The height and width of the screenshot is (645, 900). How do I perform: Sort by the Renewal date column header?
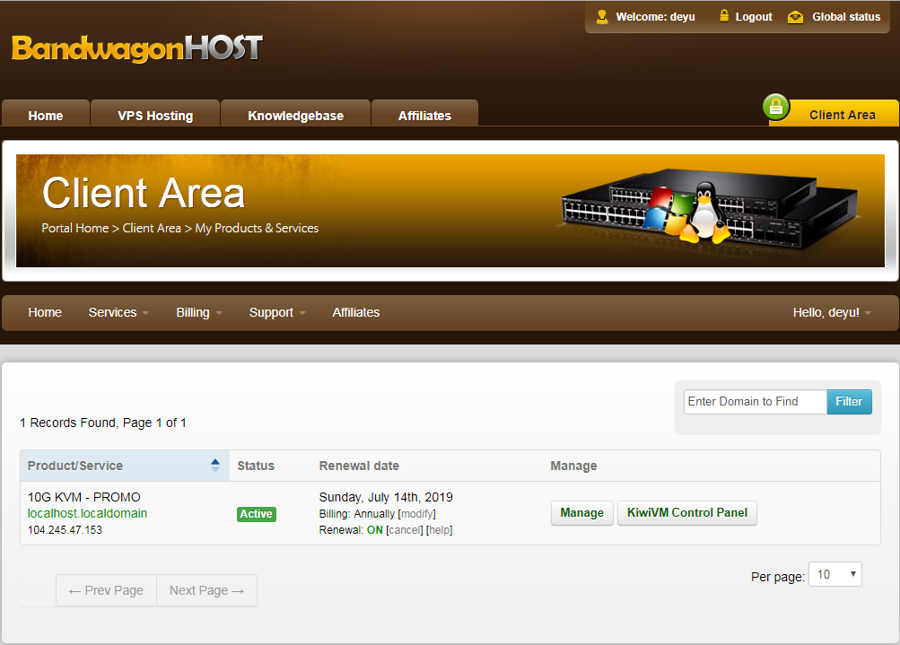pos(359,466)
